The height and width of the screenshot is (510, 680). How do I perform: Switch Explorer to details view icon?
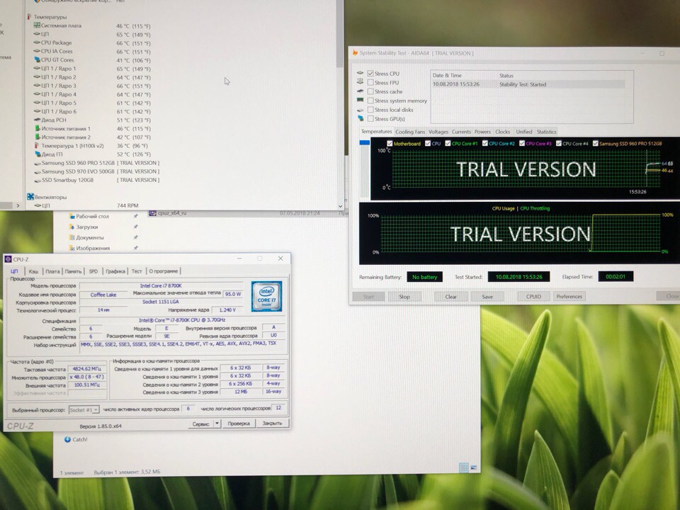tap(463, 467)
